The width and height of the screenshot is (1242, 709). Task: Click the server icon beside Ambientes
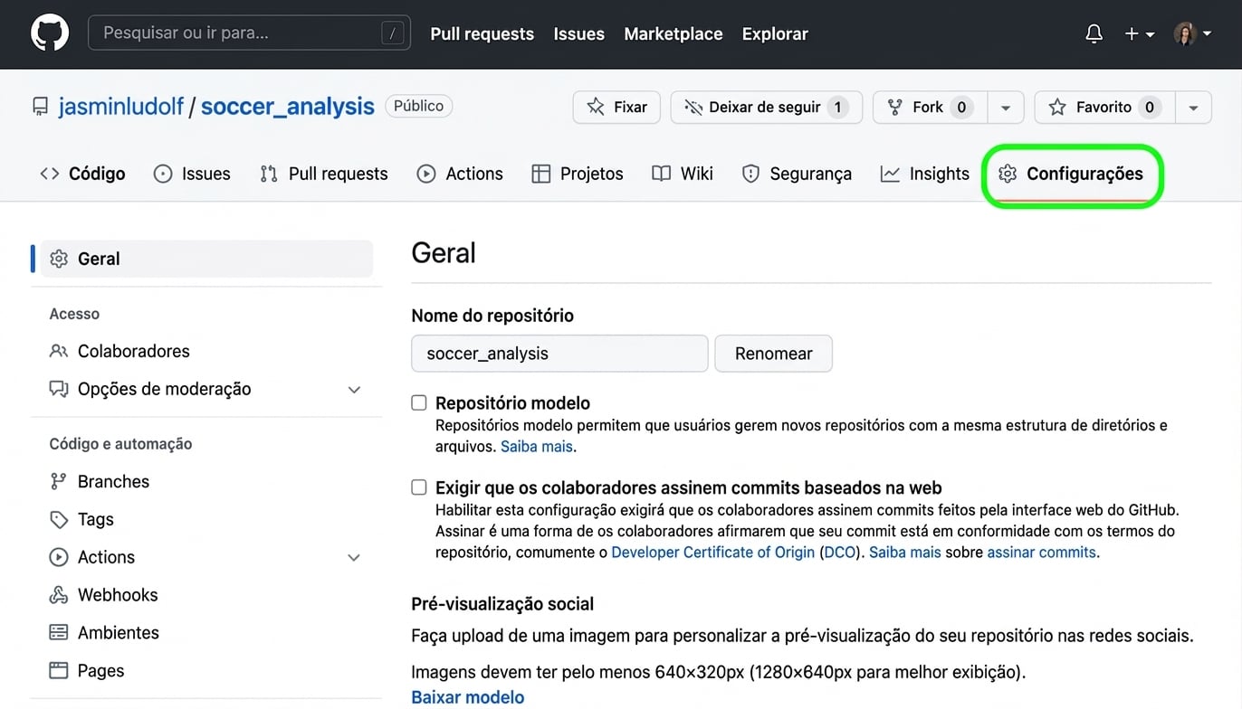click(x=59, y=633)
